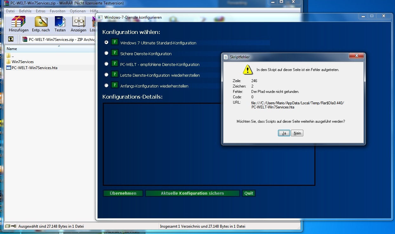This screenshot has width=395, height=234.
Task: Open the Befehle menu in WinRAR
Action: 25,11
